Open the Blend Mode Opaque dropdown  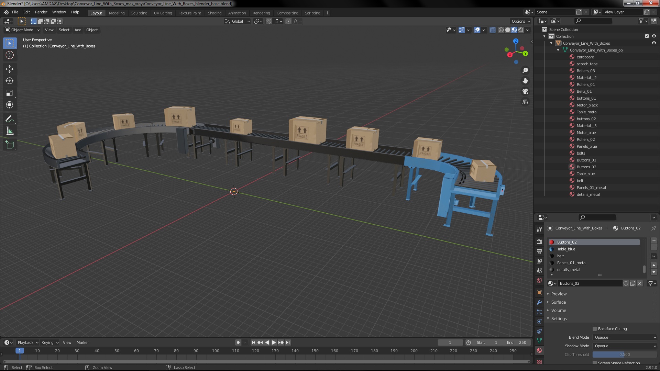(625, 337)
